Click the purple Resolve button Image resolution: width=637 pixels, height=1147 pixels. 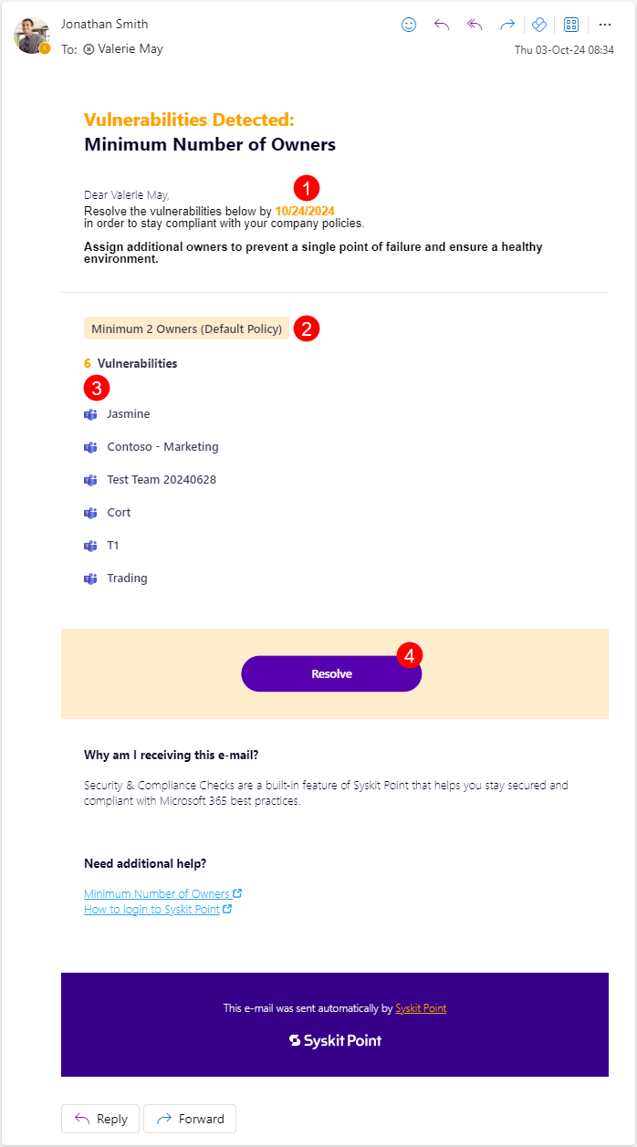tap(331, 673)
